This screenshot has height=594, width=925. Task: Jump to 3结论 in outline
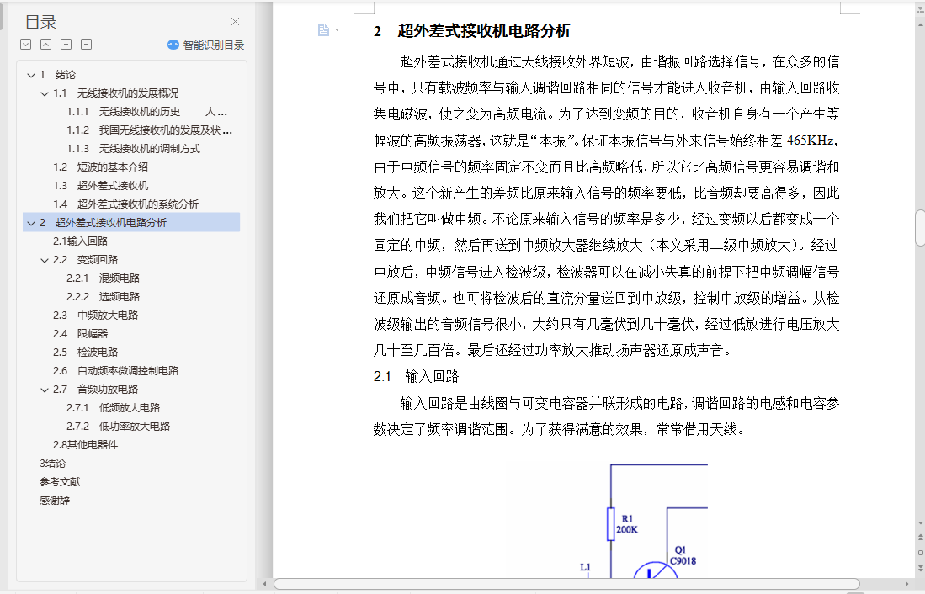pos(52,464)
